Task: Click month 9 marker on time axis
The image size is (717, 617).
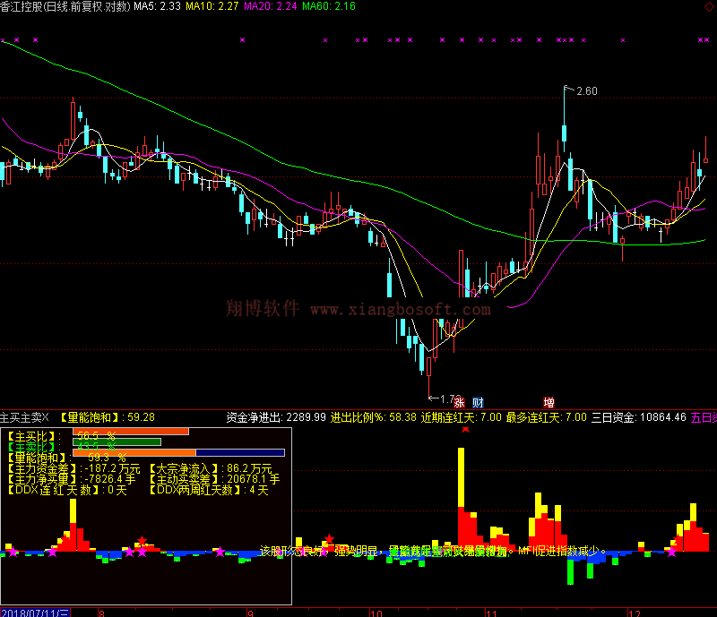Action: tap(250, 613)
